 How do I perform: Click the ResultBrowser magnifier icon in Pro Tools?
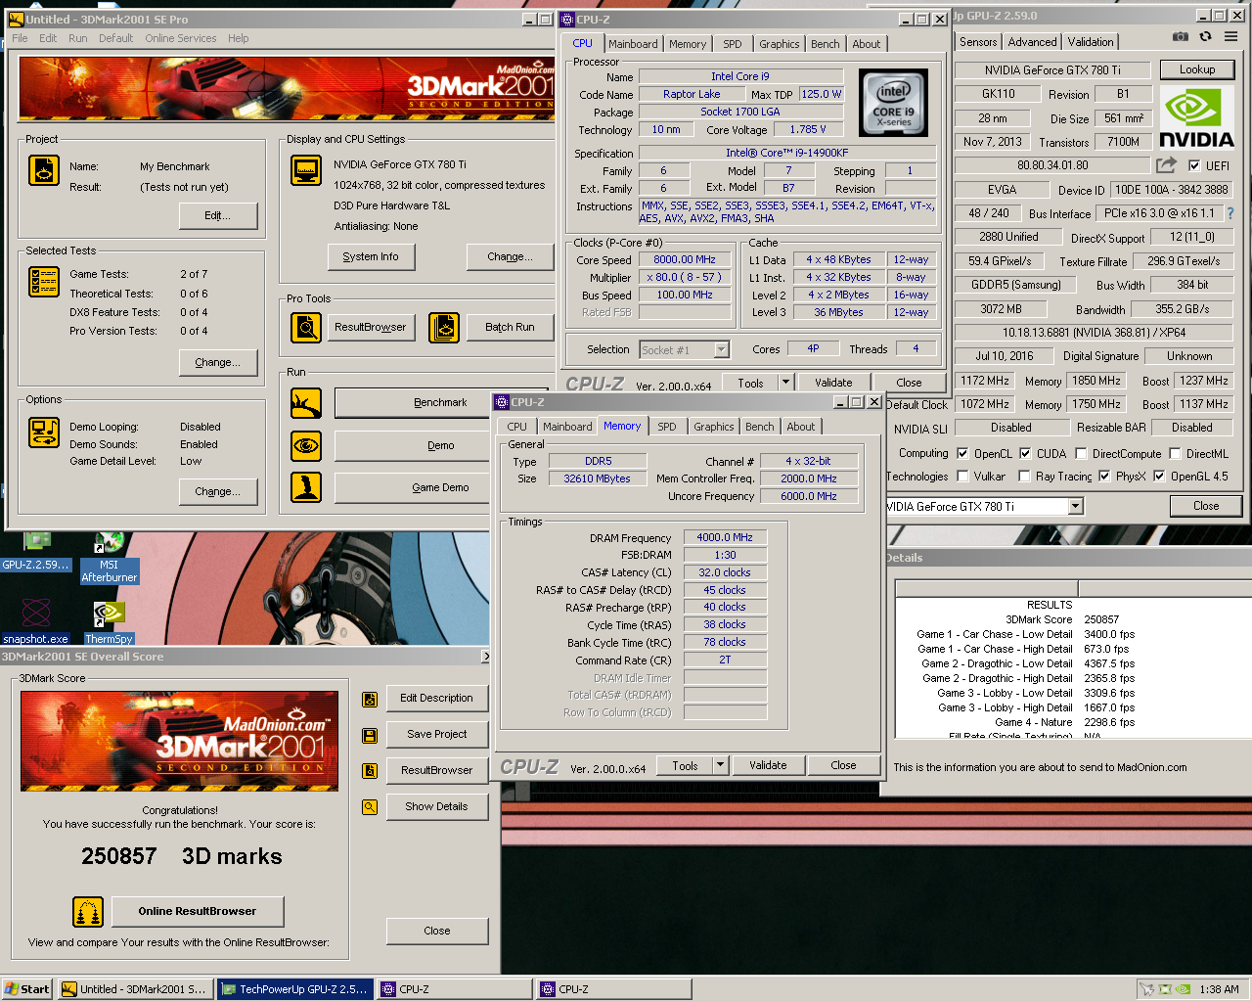pos(306,328)
